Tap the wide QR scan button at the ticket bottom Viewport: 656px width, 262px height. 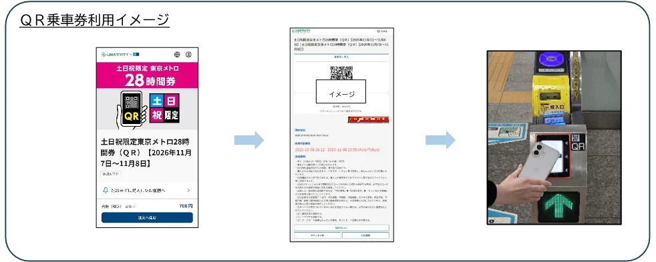coord(341,228)
